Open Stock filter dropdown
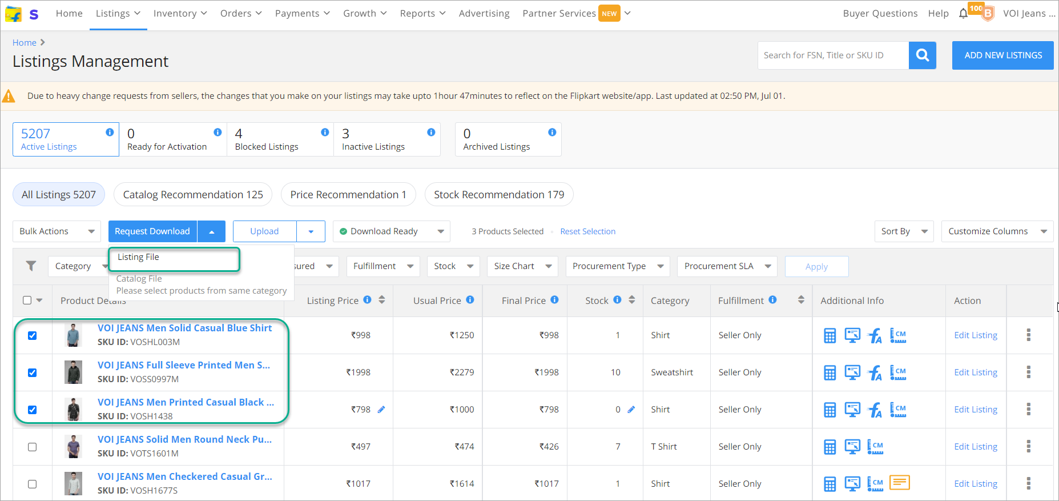This screenshot has width=1059, height=501. point(453,266)
